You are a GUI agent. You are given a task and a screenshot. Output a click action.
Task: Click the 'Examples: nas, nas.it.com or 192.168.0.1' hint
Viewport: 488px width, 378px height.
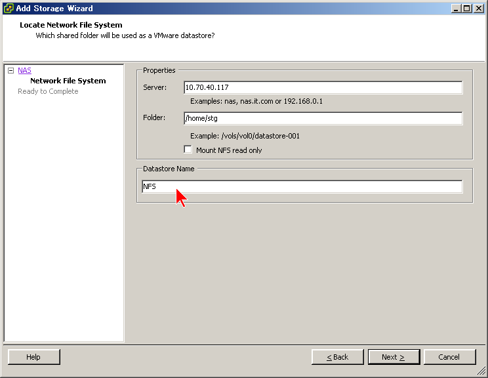256,101
